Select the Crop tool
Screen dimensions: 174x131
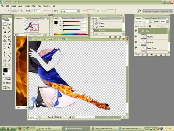tap(5, 32)
